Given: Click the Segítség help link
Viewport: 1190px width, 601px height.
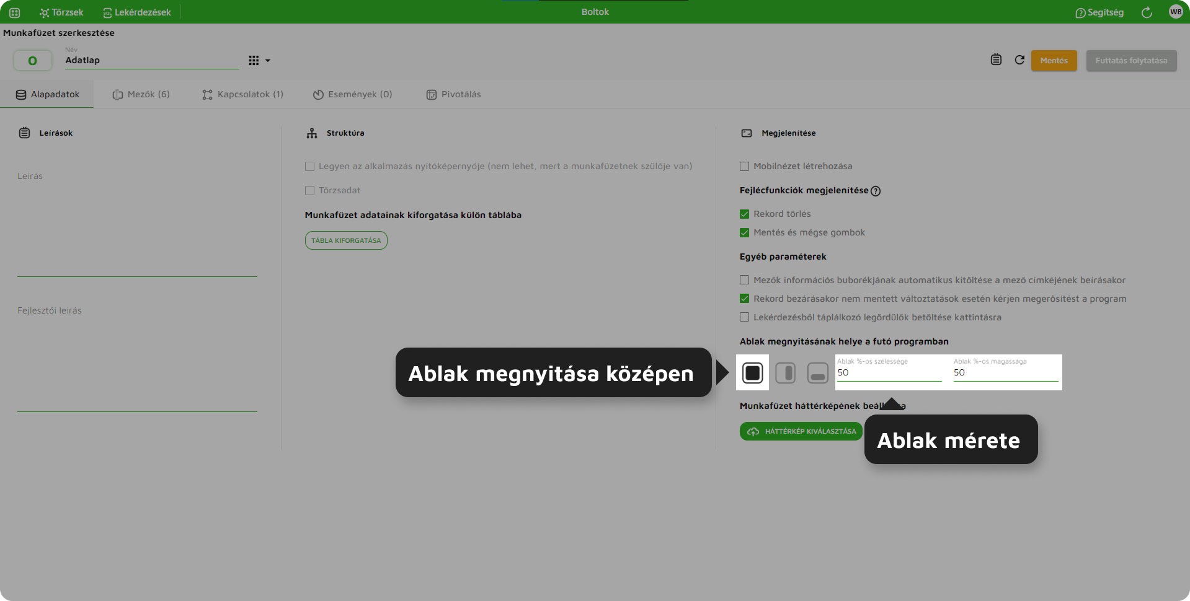Looking at the screenshot, I should coord(1099,12).
